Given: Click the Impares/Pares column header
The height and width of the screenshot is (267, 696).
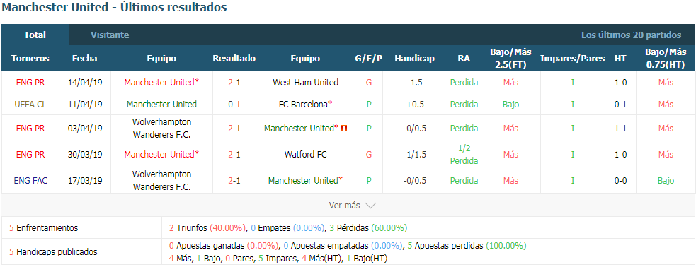Looking at the screenshot, I should [x=572, y=59].
